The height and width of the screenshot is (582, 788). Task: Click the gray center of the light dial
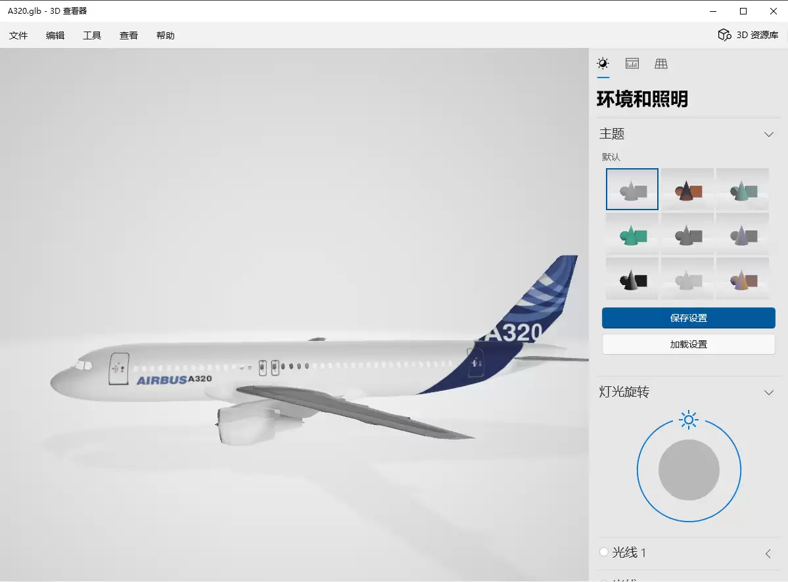689,470
